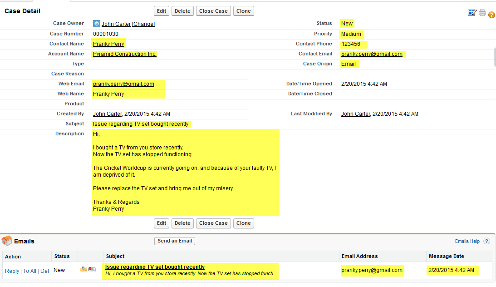Click the bottom Clone button

coord(243,223)
